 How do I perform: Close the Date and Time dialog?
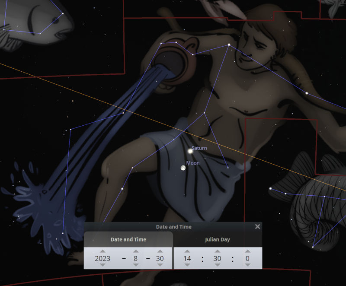coord(257,226)
